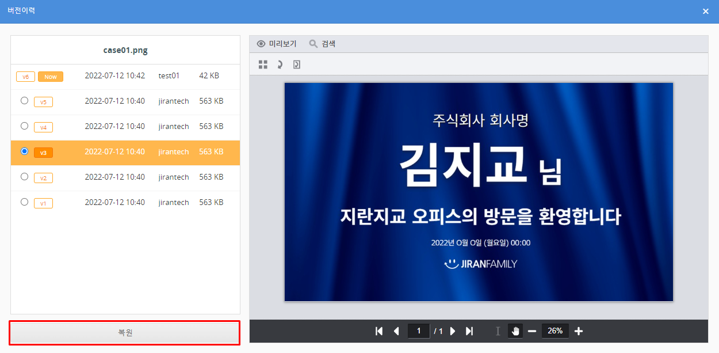Click the 26% zoom level field
Image resolution: width=719 pixels, height=353 pixels.
point(555,331)
